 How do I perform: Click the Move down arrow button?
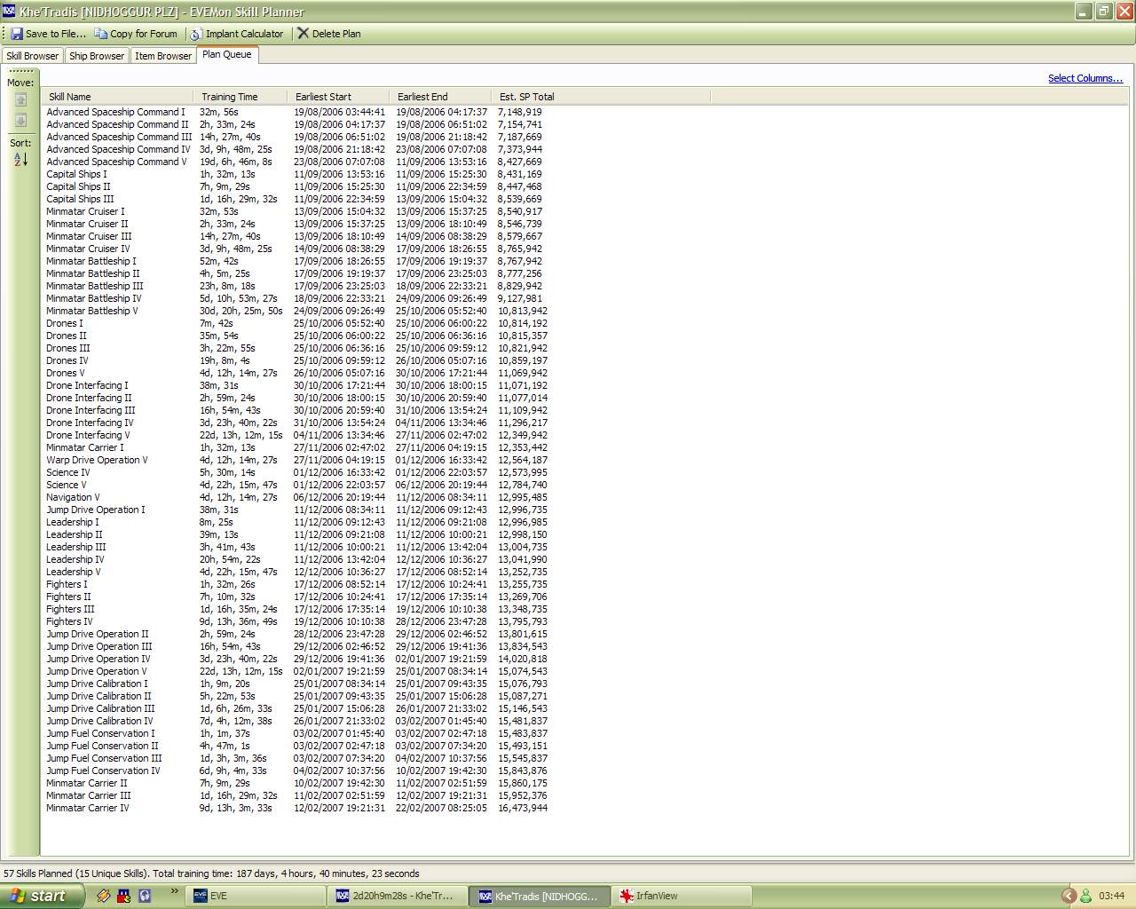pyautogui.click(x=21, y=121)
